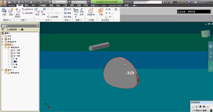This screenshot has height=112, width=213.
Task: Open the BOM table tool
Action: tap(76, 13)
